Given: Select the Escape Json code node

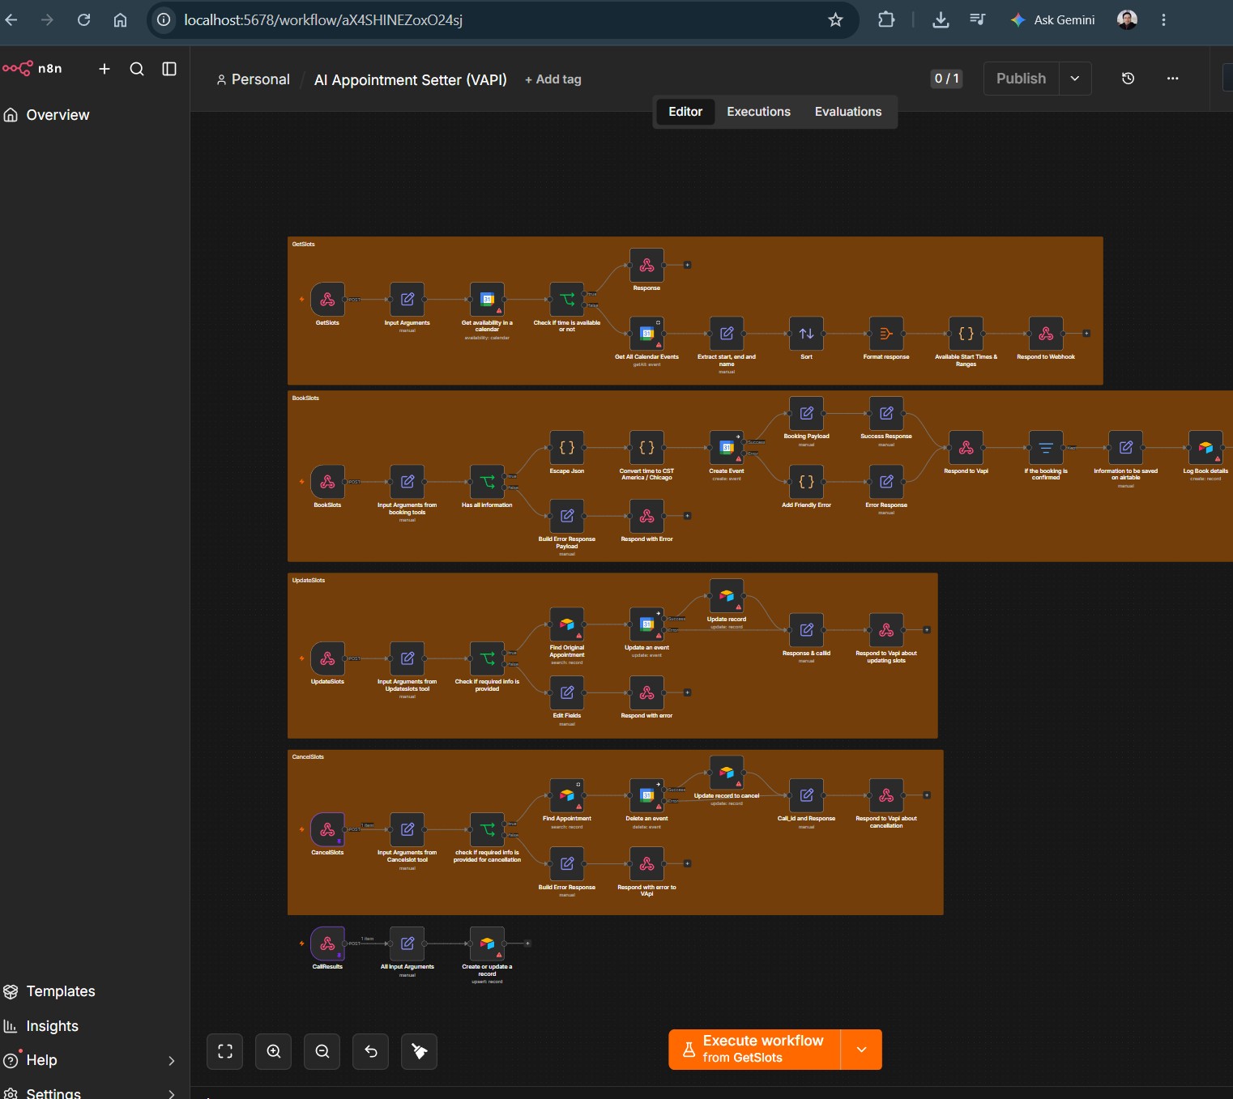Looking at the screenshot, I should 567,448.
